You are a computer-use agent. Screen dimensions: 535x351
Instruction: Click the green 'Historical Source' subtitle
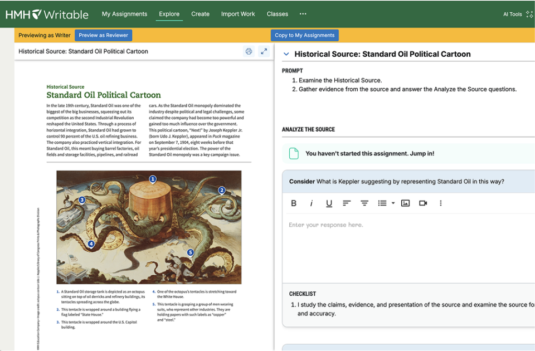pos(65,87)
